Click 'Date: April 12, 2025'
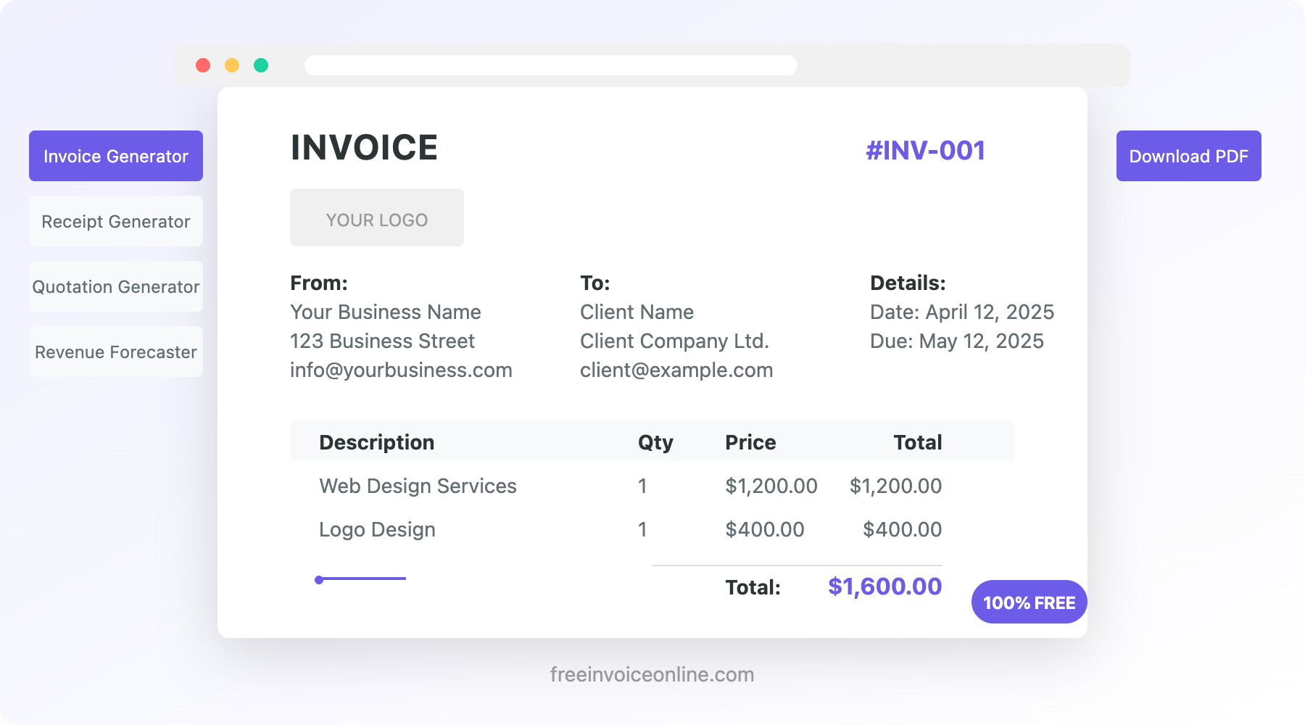 pos(962,312)
